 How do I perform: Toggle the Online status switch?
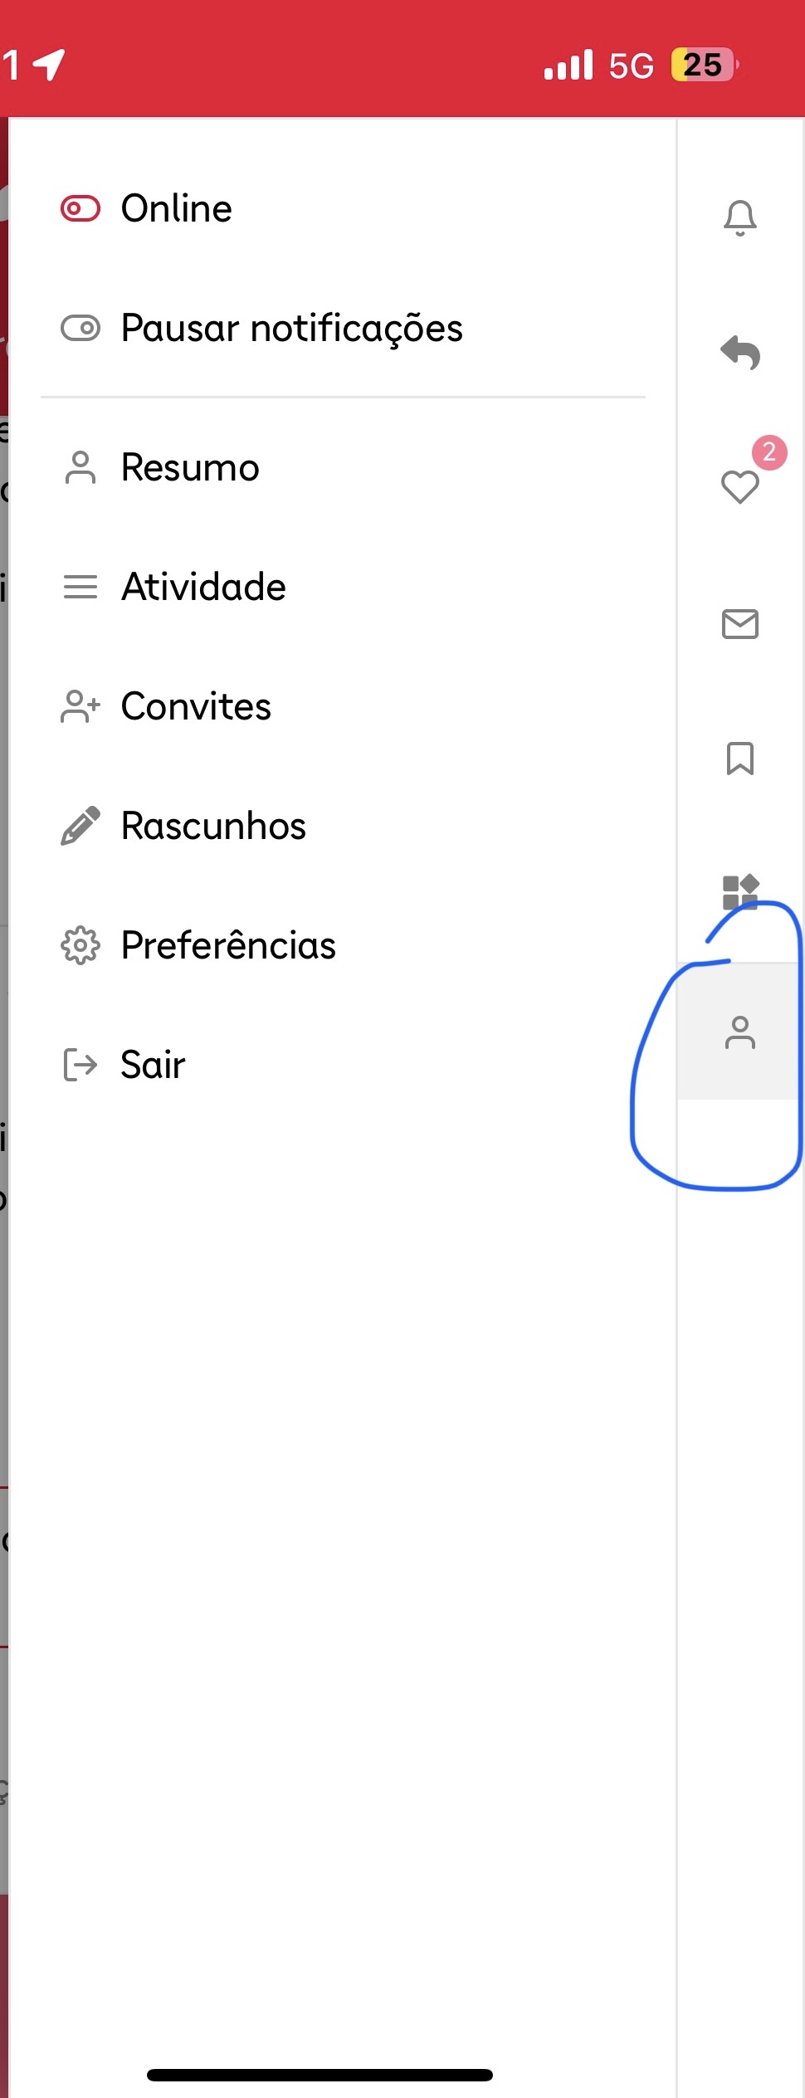click(x=80, y=208)
